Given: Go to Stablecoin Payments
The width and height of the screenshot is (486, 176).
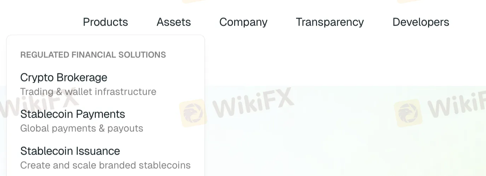Looking at the screenshot, I should [x=73, y=114].
